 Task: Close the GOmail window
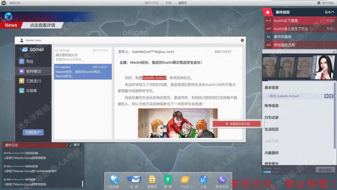pyautogui.click(x=242, y=40)
